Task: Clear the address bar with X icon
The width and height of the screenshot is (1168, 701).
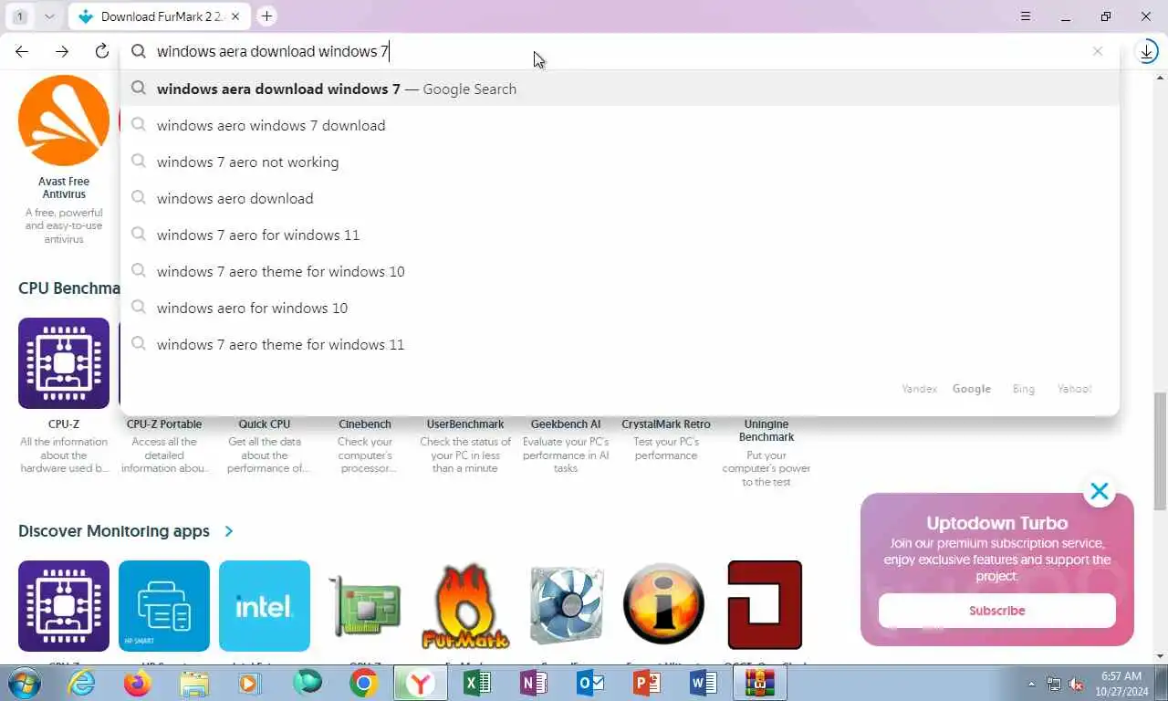Action: coord(1098,51)
